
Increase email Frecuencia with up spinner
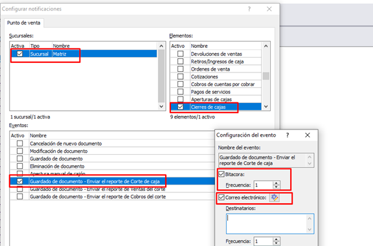[x=276, y=240]
